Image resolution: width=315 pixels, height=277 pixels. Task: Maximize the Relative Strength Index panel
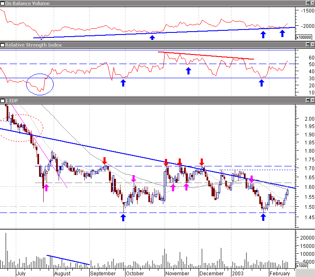click(308, 45)
